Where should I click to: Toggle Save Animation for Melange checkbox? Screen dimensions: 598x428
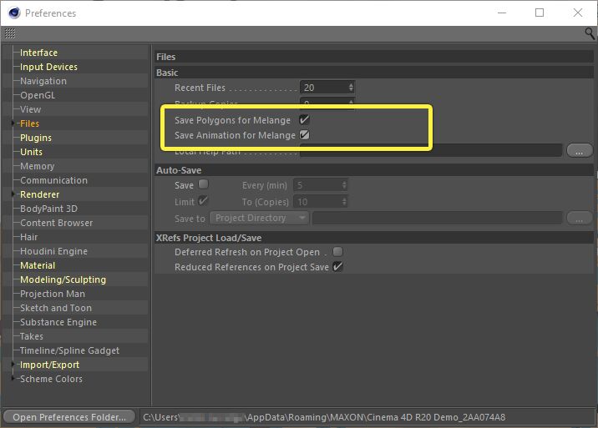point(305,135)
